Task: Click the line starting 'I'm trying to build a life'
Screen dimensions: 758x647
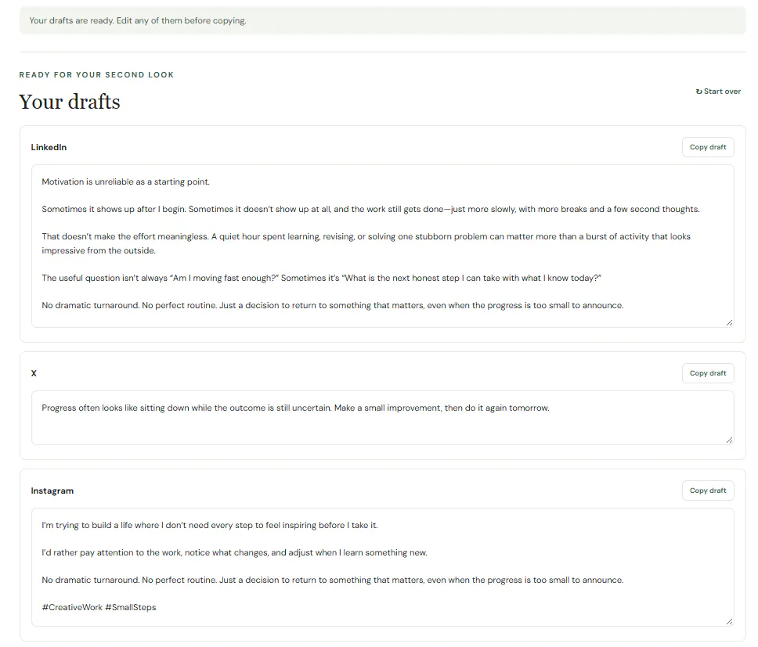Action: pyautogui.click(x=210, y=525)
